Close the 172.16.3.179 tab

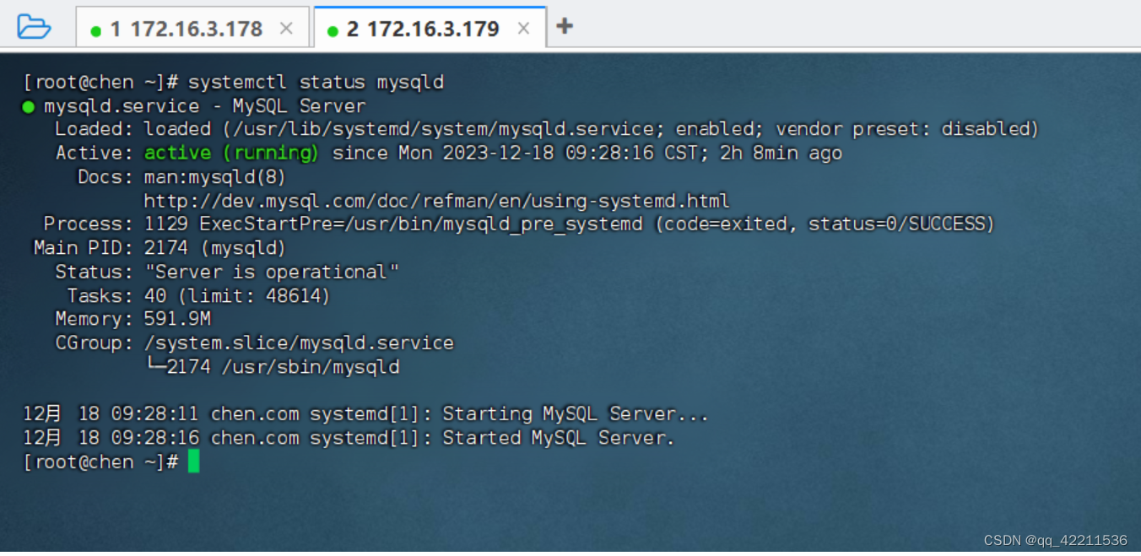[523, 29]
